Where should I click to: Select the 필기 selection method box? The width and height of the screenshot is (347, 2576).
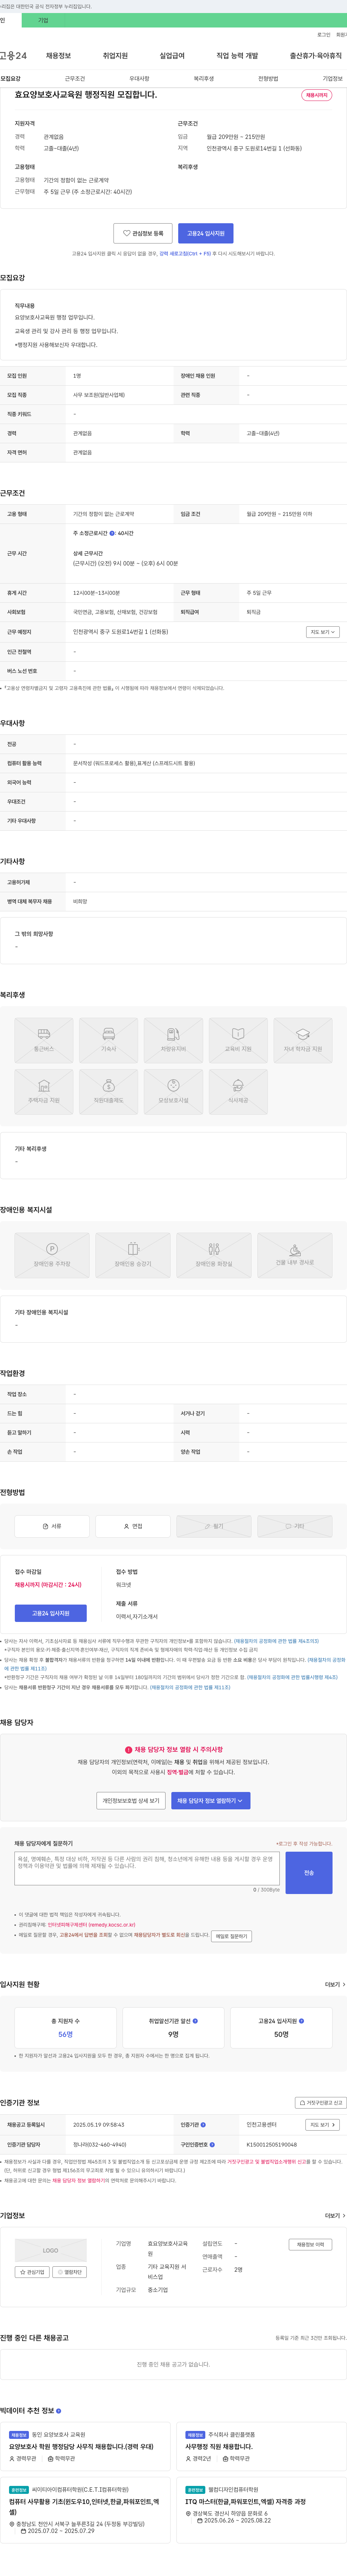pyautogui.click(x=214, y=1526)
